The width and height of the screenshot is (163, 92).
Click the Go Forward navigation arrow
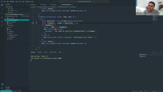click(x=57, y=2)
